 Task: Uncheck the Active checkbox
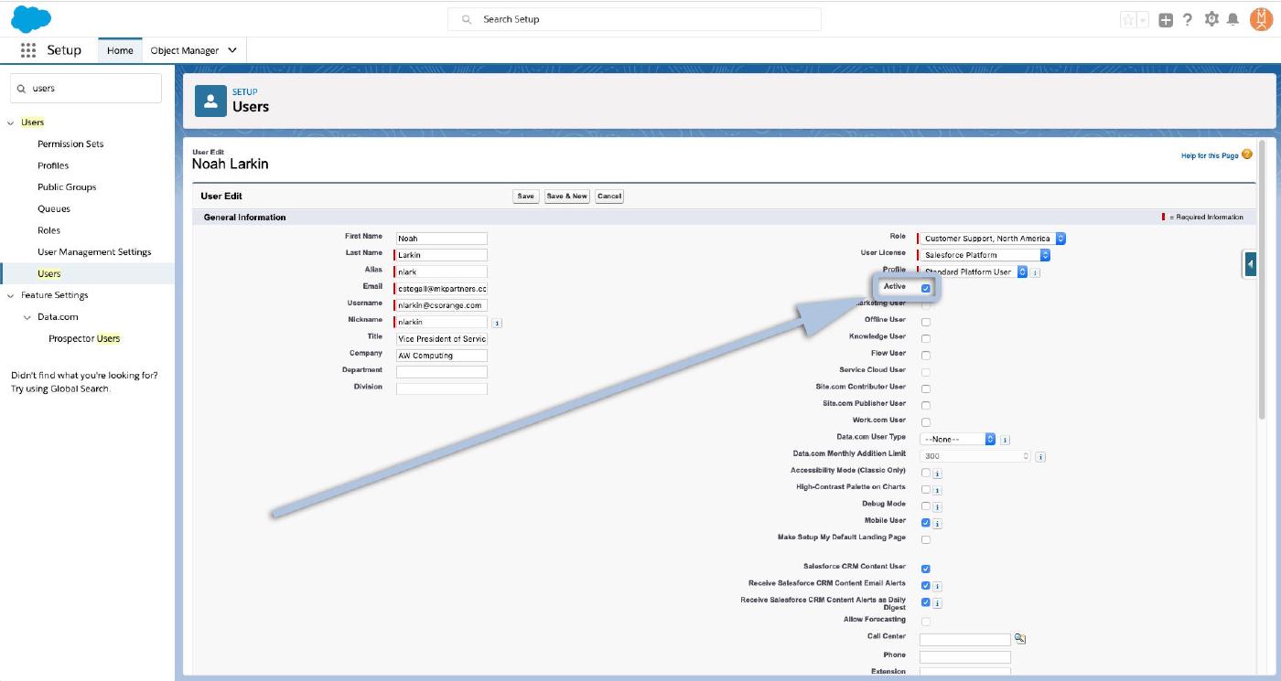point(926,288)
